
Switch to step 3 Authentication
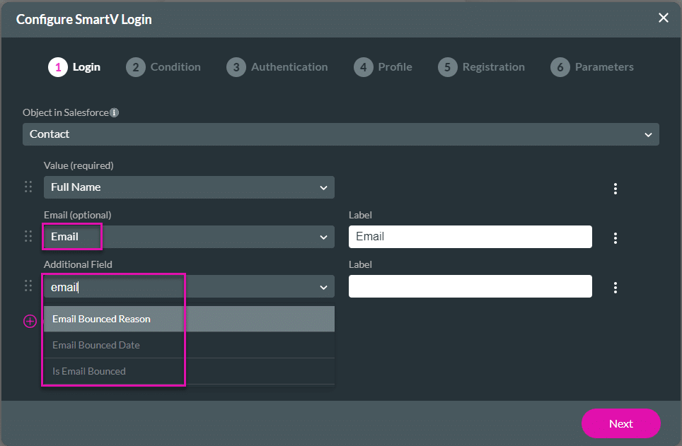(x=277, y=67)
